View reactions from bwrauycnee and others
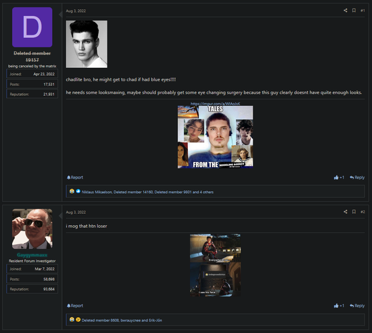The height and width of the screenshot is (333, 372). 122,320
